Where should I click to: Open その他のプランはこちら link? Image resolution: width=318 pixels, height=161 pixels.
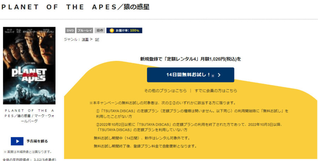(x=165, y=91)
